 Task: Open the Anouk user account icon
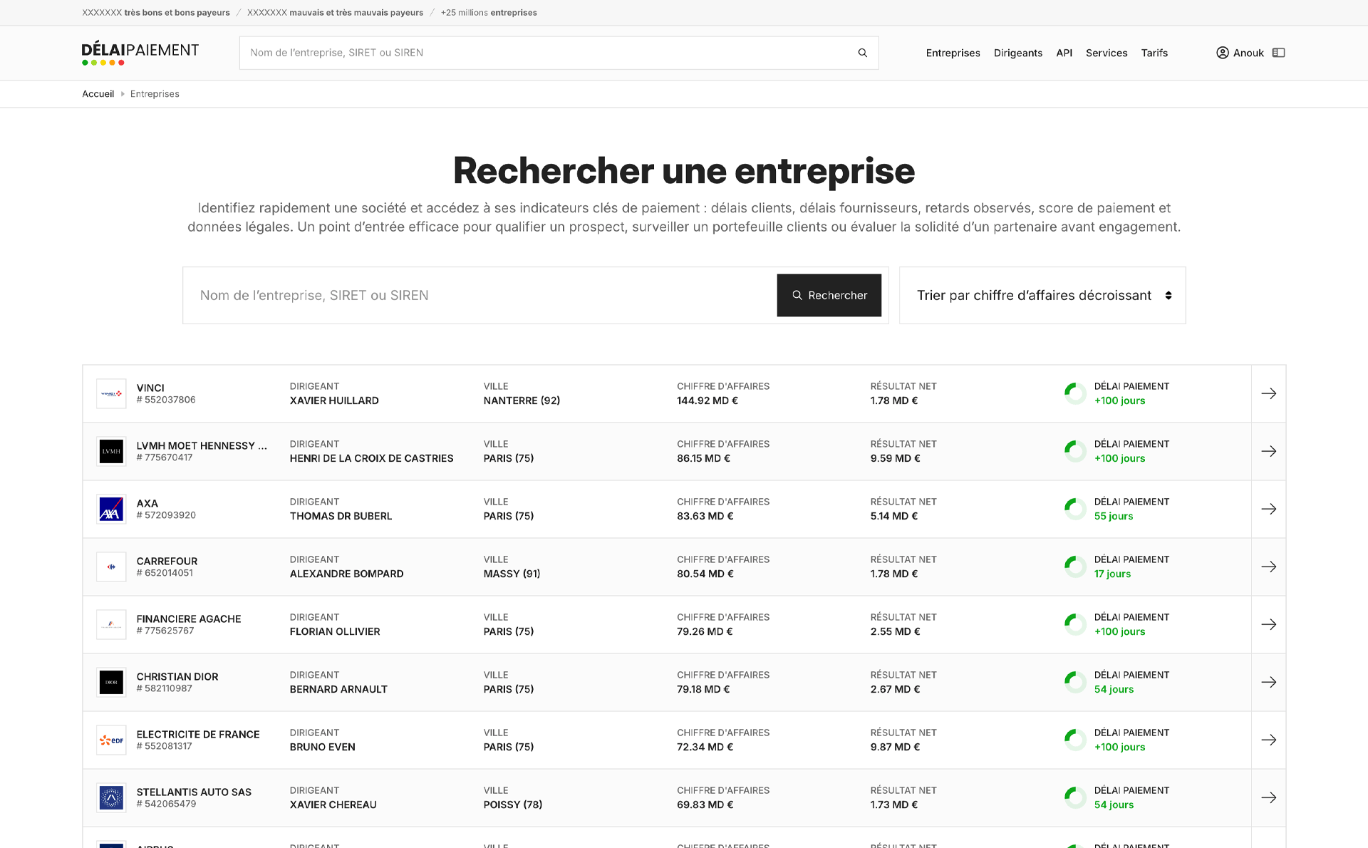click(x=1222, y=53)
